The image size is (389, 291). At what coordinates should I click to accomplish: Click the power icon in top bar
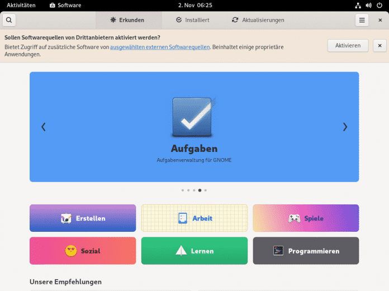coord(379,5)
